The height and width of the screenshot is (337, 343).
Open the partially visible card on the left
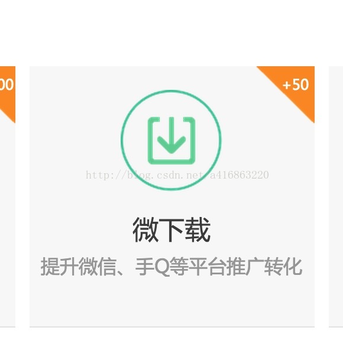[8, 197]
